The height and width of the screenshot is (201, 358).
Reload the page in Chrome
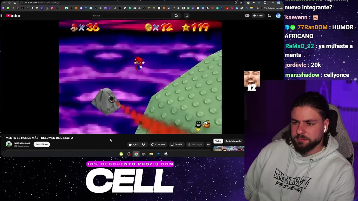click(x=9, y=3)
